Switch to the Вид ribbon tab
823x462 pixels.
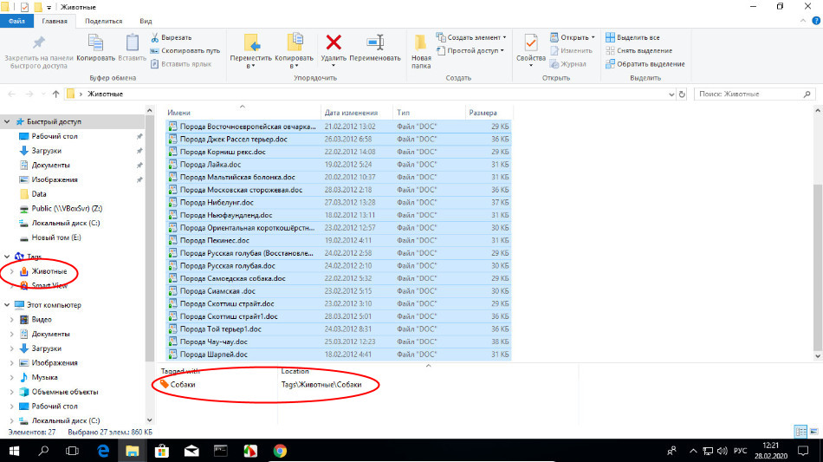[x=146, y=21]
